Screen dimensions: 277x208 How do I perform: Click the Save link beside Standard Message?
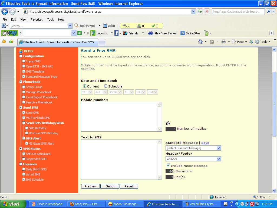[x=205, y=143]
